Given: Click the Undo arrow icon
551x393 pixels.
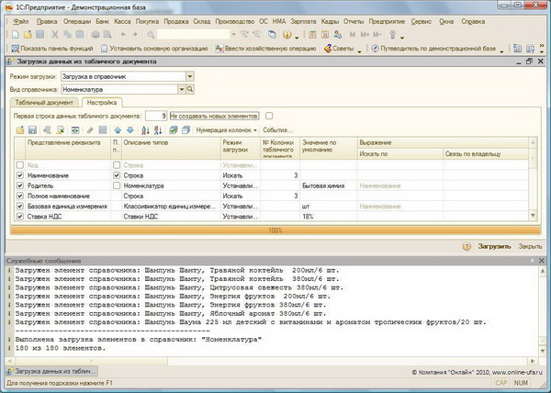Looking at the screenshot, I should (123, 35).
